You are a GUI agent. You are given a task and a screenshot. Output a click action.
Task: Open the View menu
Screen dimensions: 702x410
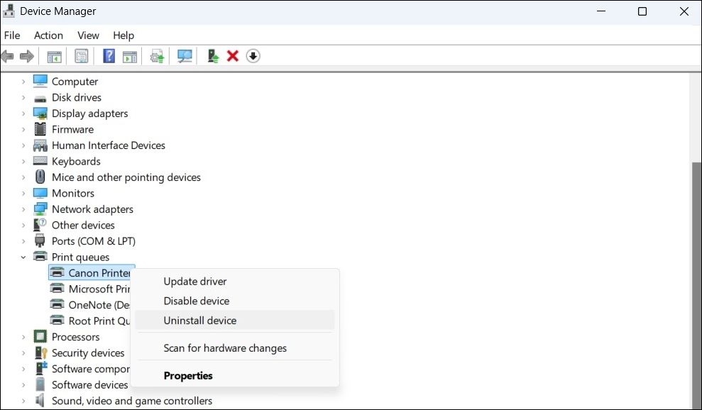(88, 35)
